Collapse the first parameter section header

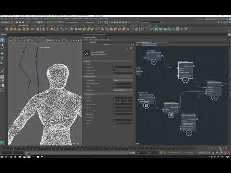tap(108, 61)
